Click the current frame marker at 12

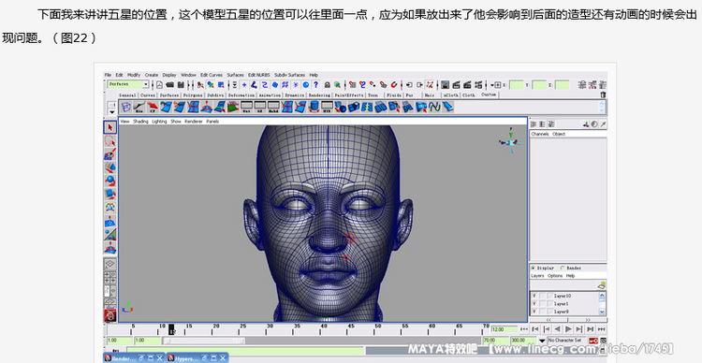coord(171,329)
